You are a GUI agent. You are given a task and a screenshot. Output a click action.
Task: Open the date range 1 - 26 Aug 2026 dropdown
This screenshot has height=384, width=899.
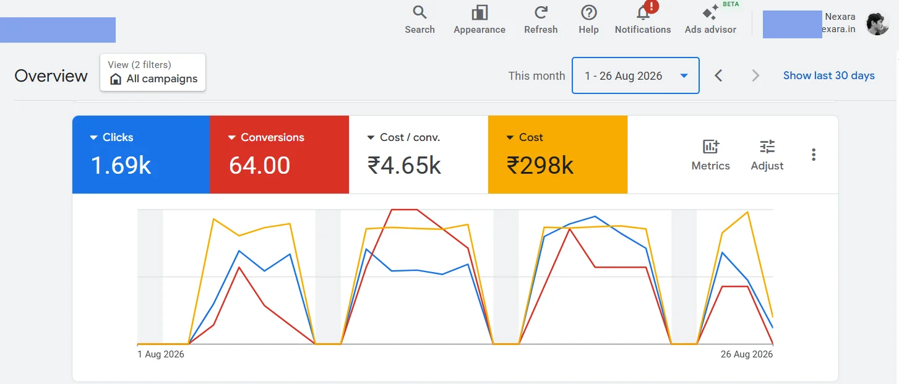coord(635,75)
